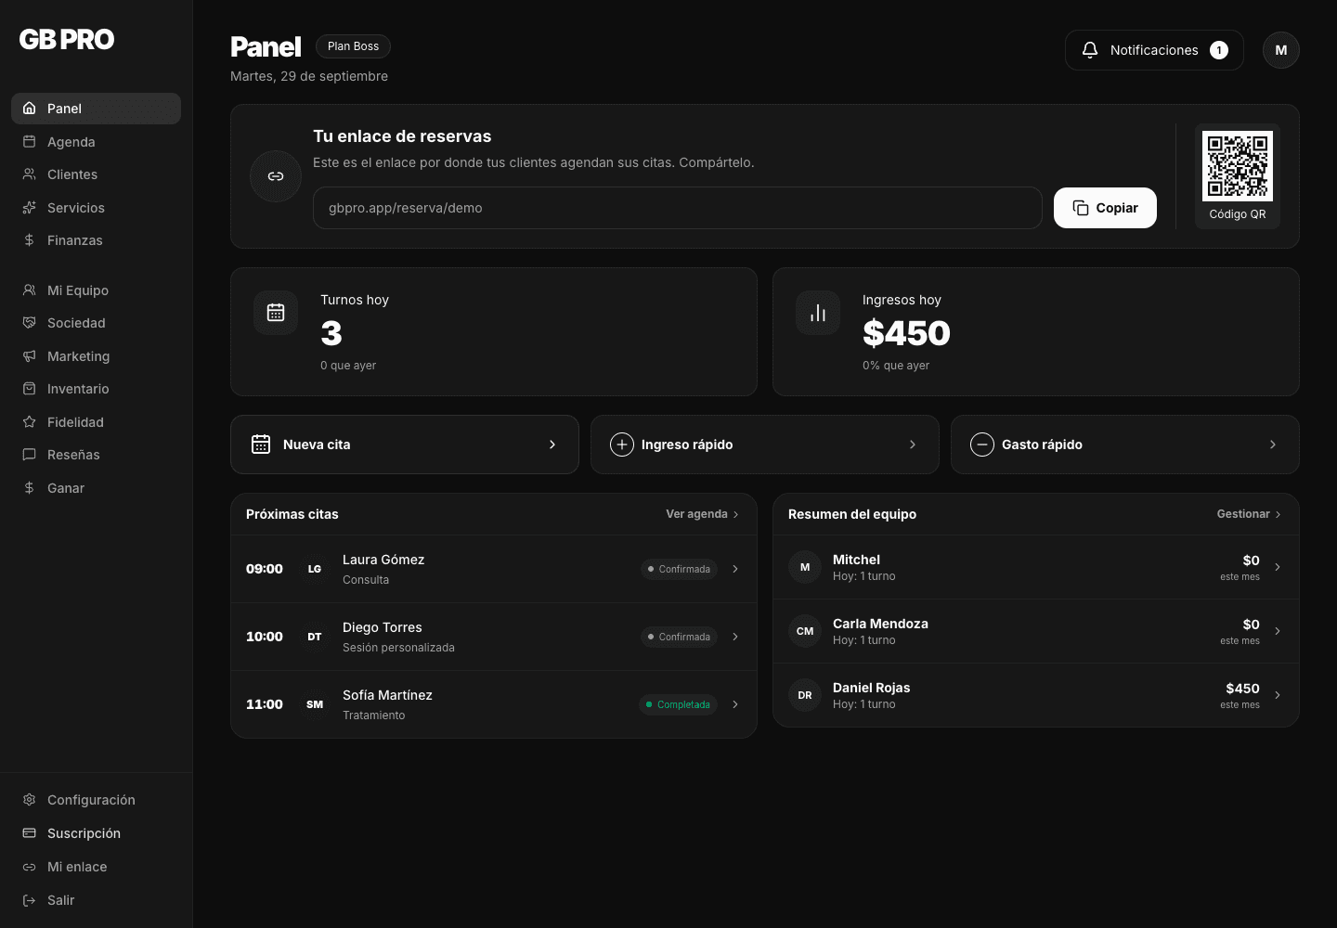The image size is (1337, 928).
Task: Click the $450 Ingresos hoy value
Action: coord(906,333)
